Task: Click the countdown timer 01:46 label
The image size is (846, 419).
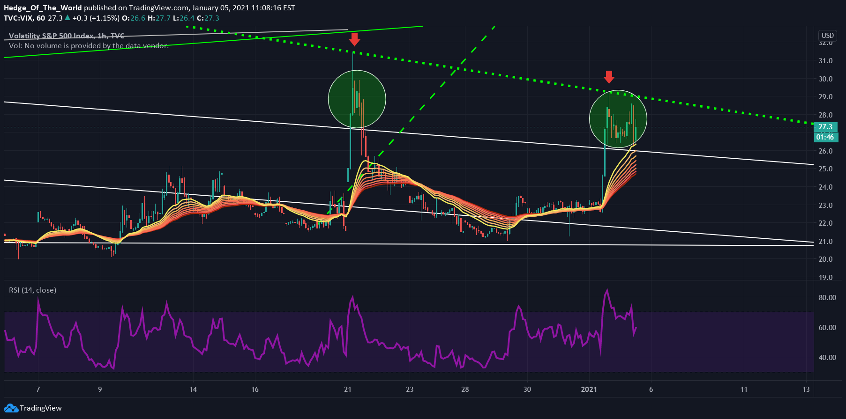Action: point(826,137)
